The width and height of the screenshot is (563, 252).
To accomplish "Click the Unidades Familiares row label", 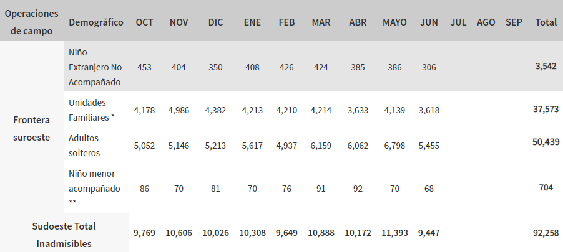I will (x=92, y=110).
